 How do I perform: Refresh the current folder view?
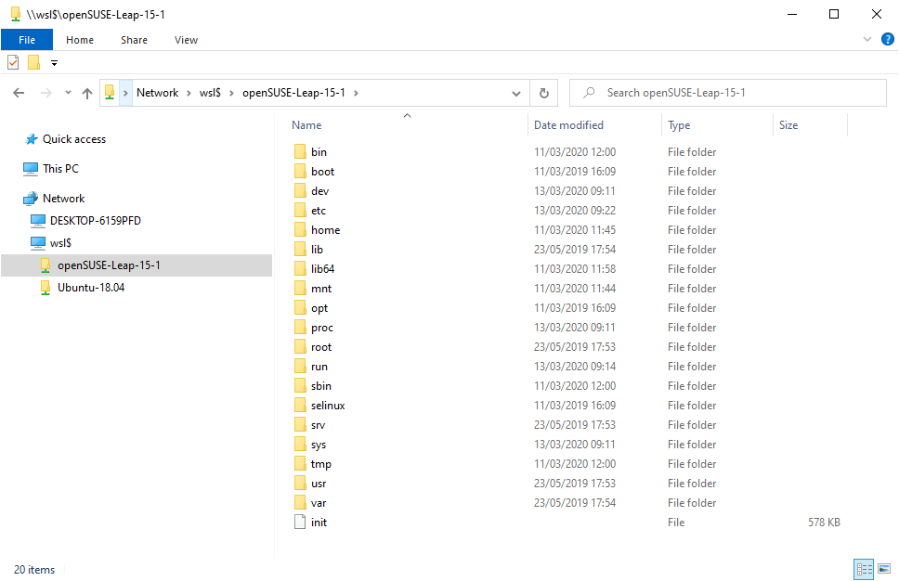coord(544,92)
